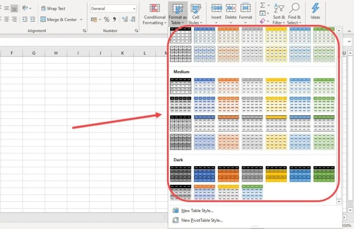Choose the blue Medium table style in first Medium row
The height and width of the screenshot is (229, 354).
coord(204,86)
